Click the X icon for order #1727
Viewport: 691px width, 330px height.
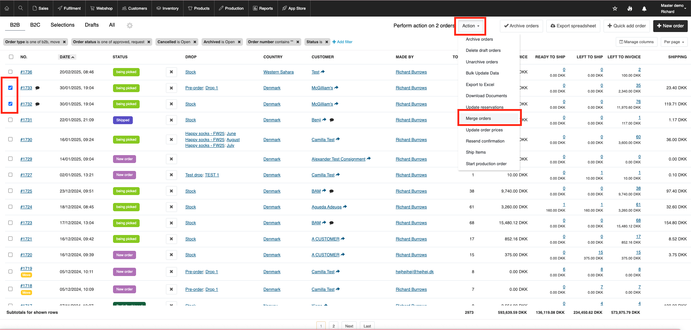point(171,175)
